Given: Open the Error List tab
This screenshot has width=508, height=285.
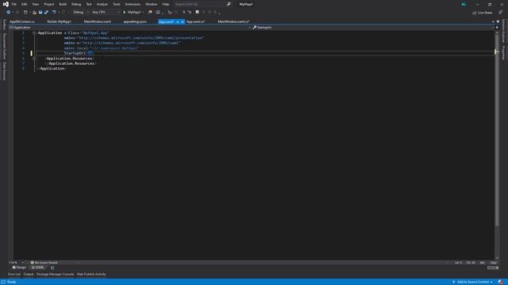Looking at the screenshot, I should coord(14,275).
